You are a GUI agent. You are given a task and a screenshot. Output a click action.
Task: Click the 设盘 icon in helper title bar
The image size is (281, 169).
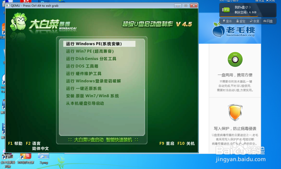tap(259, 1)
